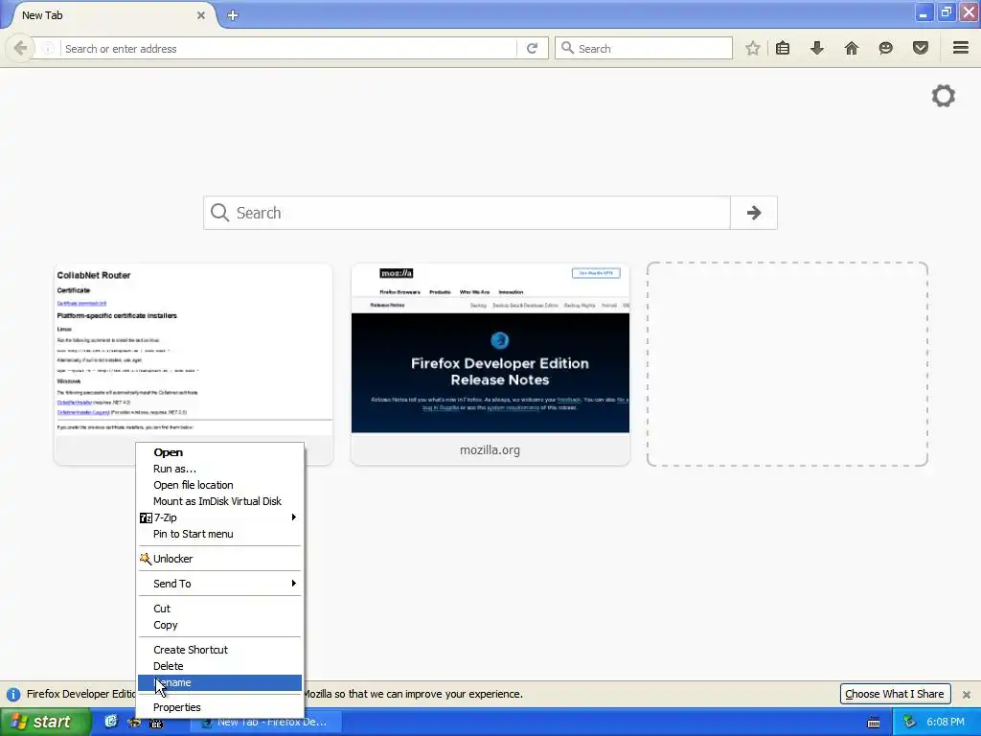Focus the address bar field
Image resolution: width=981 pixels, height=736 pixels.
tap(289, 48)
